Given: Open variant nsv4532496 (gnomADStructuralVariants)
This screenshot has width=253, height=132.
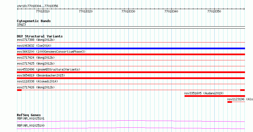Looking at the screenshot, I should 49,69.
